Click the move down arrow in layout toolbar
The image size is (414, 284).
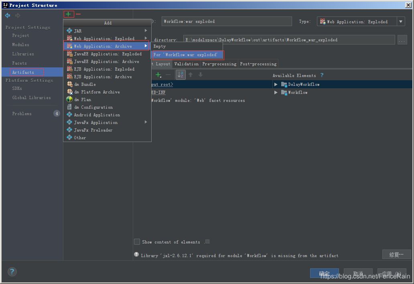(201, 75)
